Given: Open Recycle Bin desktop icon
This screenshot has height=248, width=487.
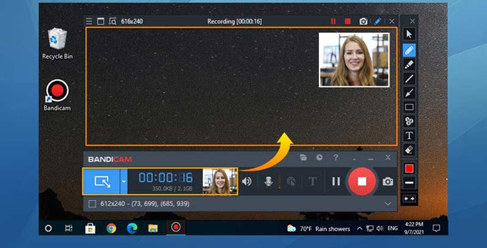Looking at the screenshot, I should coord(57,44).
